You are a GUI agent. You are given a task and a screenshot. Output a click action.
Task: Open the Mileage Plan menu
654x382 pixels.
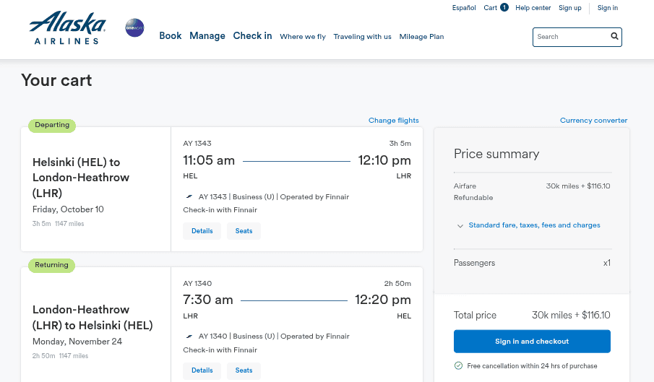[x=422, y=37]
